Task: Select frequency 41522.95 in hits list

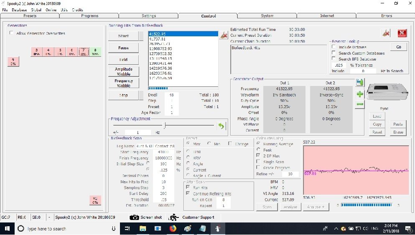Action: pos(183,34)
